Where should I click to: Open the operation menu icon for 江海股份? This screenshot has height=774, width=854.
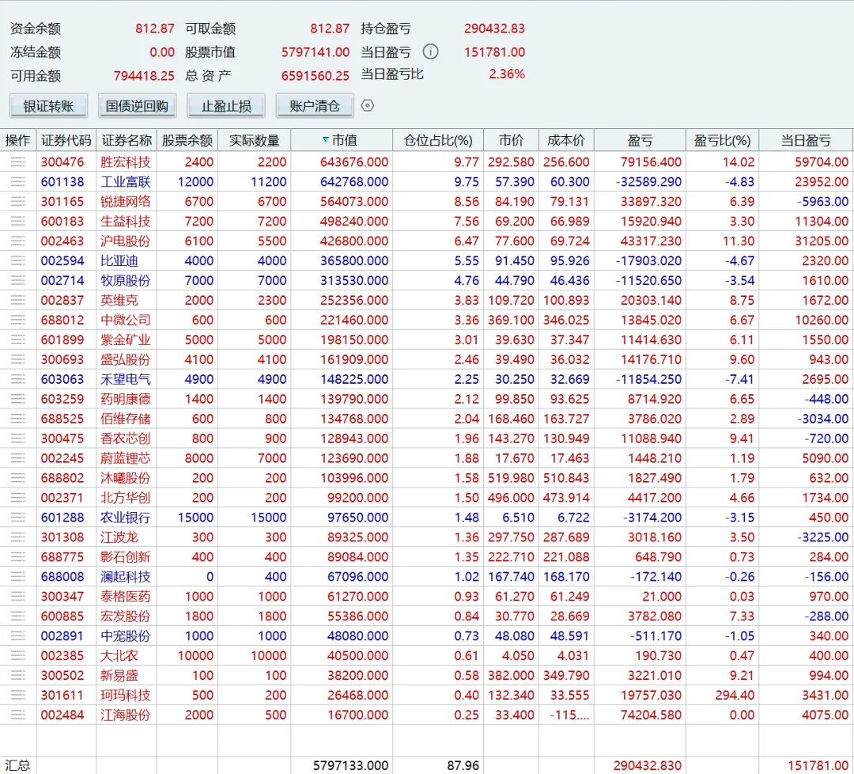tap(18, 715)
